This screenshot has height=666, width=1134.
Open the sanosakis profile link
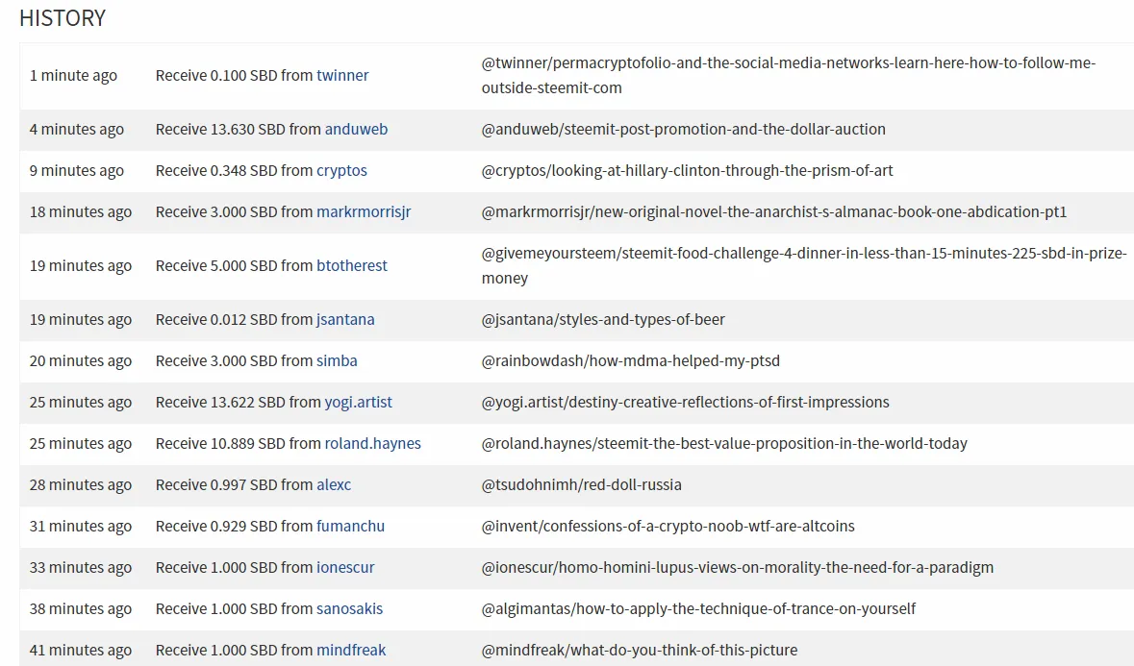coord(350,608)
